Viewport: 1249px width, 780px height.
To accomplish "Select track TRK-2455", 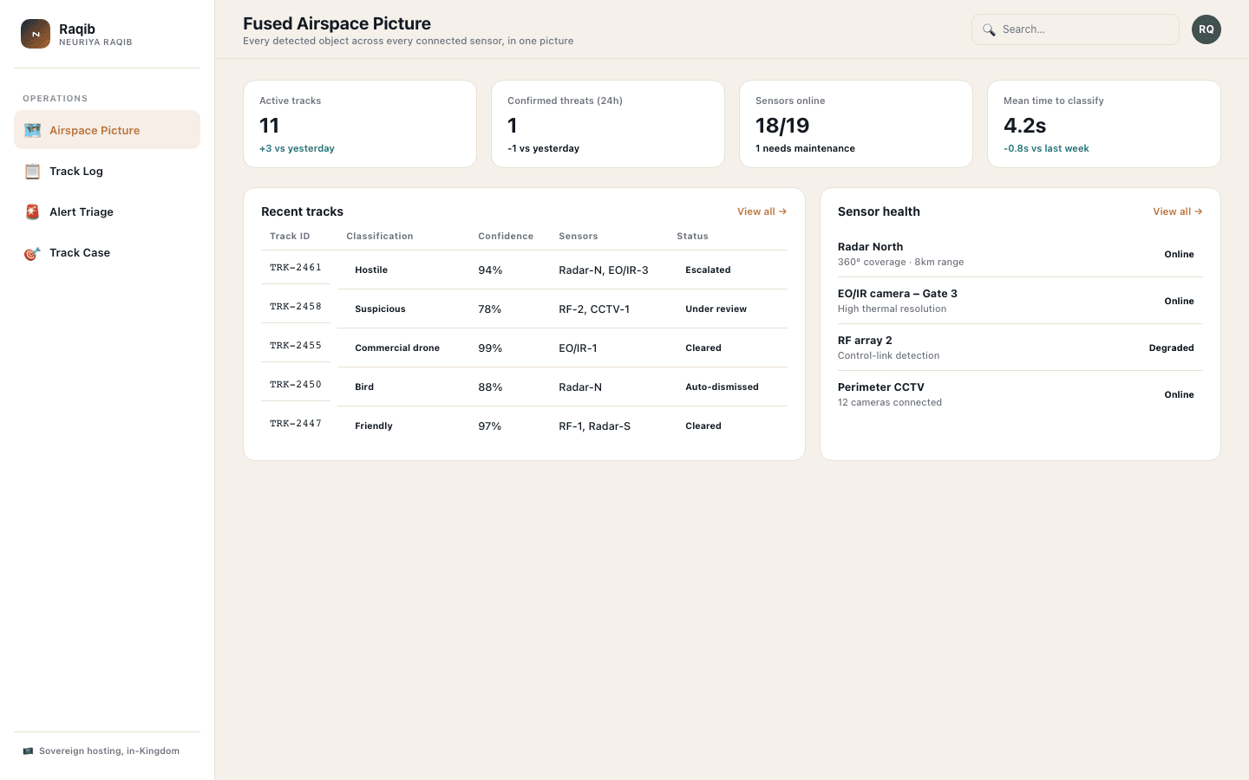I will pos(296,346).
